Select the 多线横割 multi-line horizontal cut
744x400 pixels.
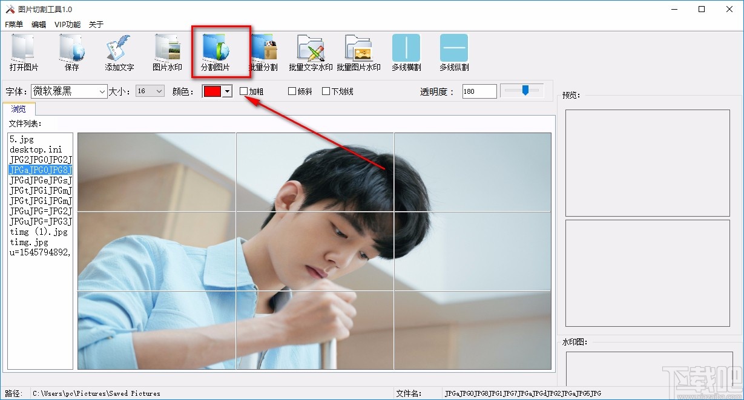pyautogui.click(x=406, y=53)
